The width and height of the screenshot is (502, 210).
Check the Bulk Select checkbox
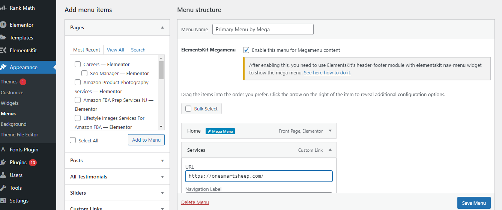click(188, 109)
